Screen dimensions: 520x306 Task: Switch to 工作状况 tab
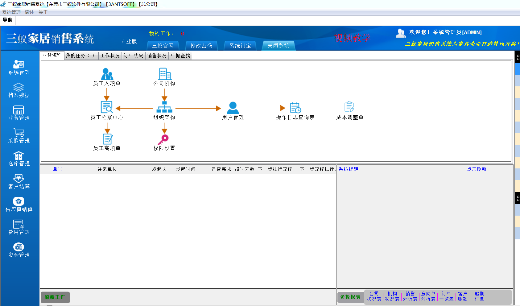tap(110, 56)
